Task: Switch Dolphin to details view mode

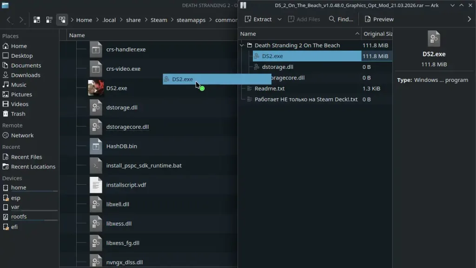Action: (62, 20)
